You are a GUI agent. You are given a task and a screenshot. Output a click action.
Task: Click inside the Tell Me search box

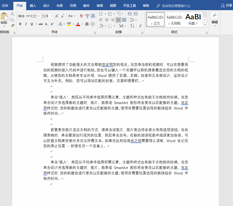point(174,5)
